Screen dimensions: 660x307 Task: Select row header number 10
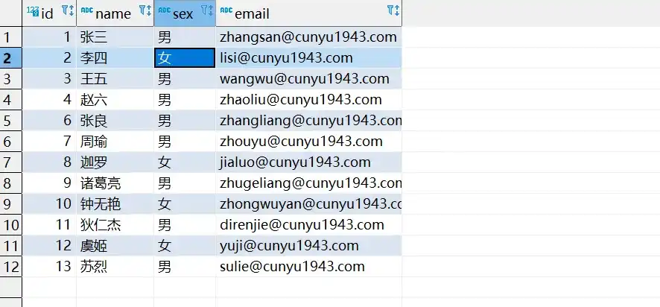point(11,224)
